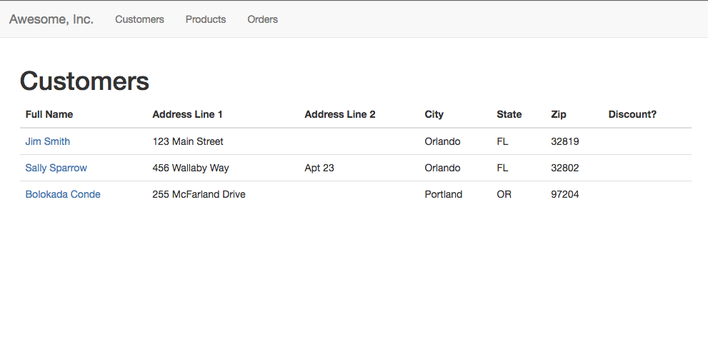
Task: Click the Full Name column header
Action: [49, 115]
